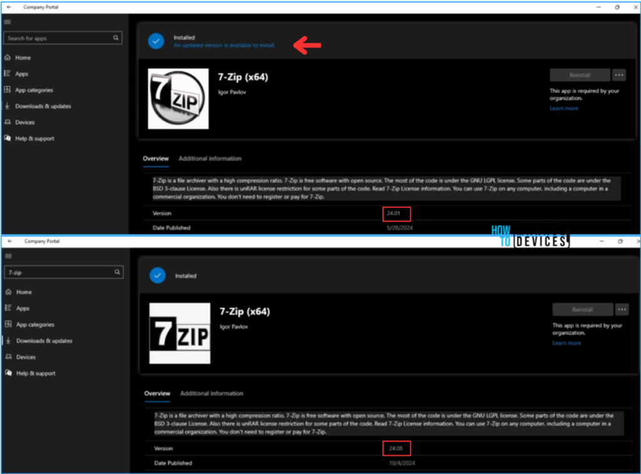Click the Reinstall button in the top window
The height and width of the screenshot is (474, 641).
tap(580, 75)
